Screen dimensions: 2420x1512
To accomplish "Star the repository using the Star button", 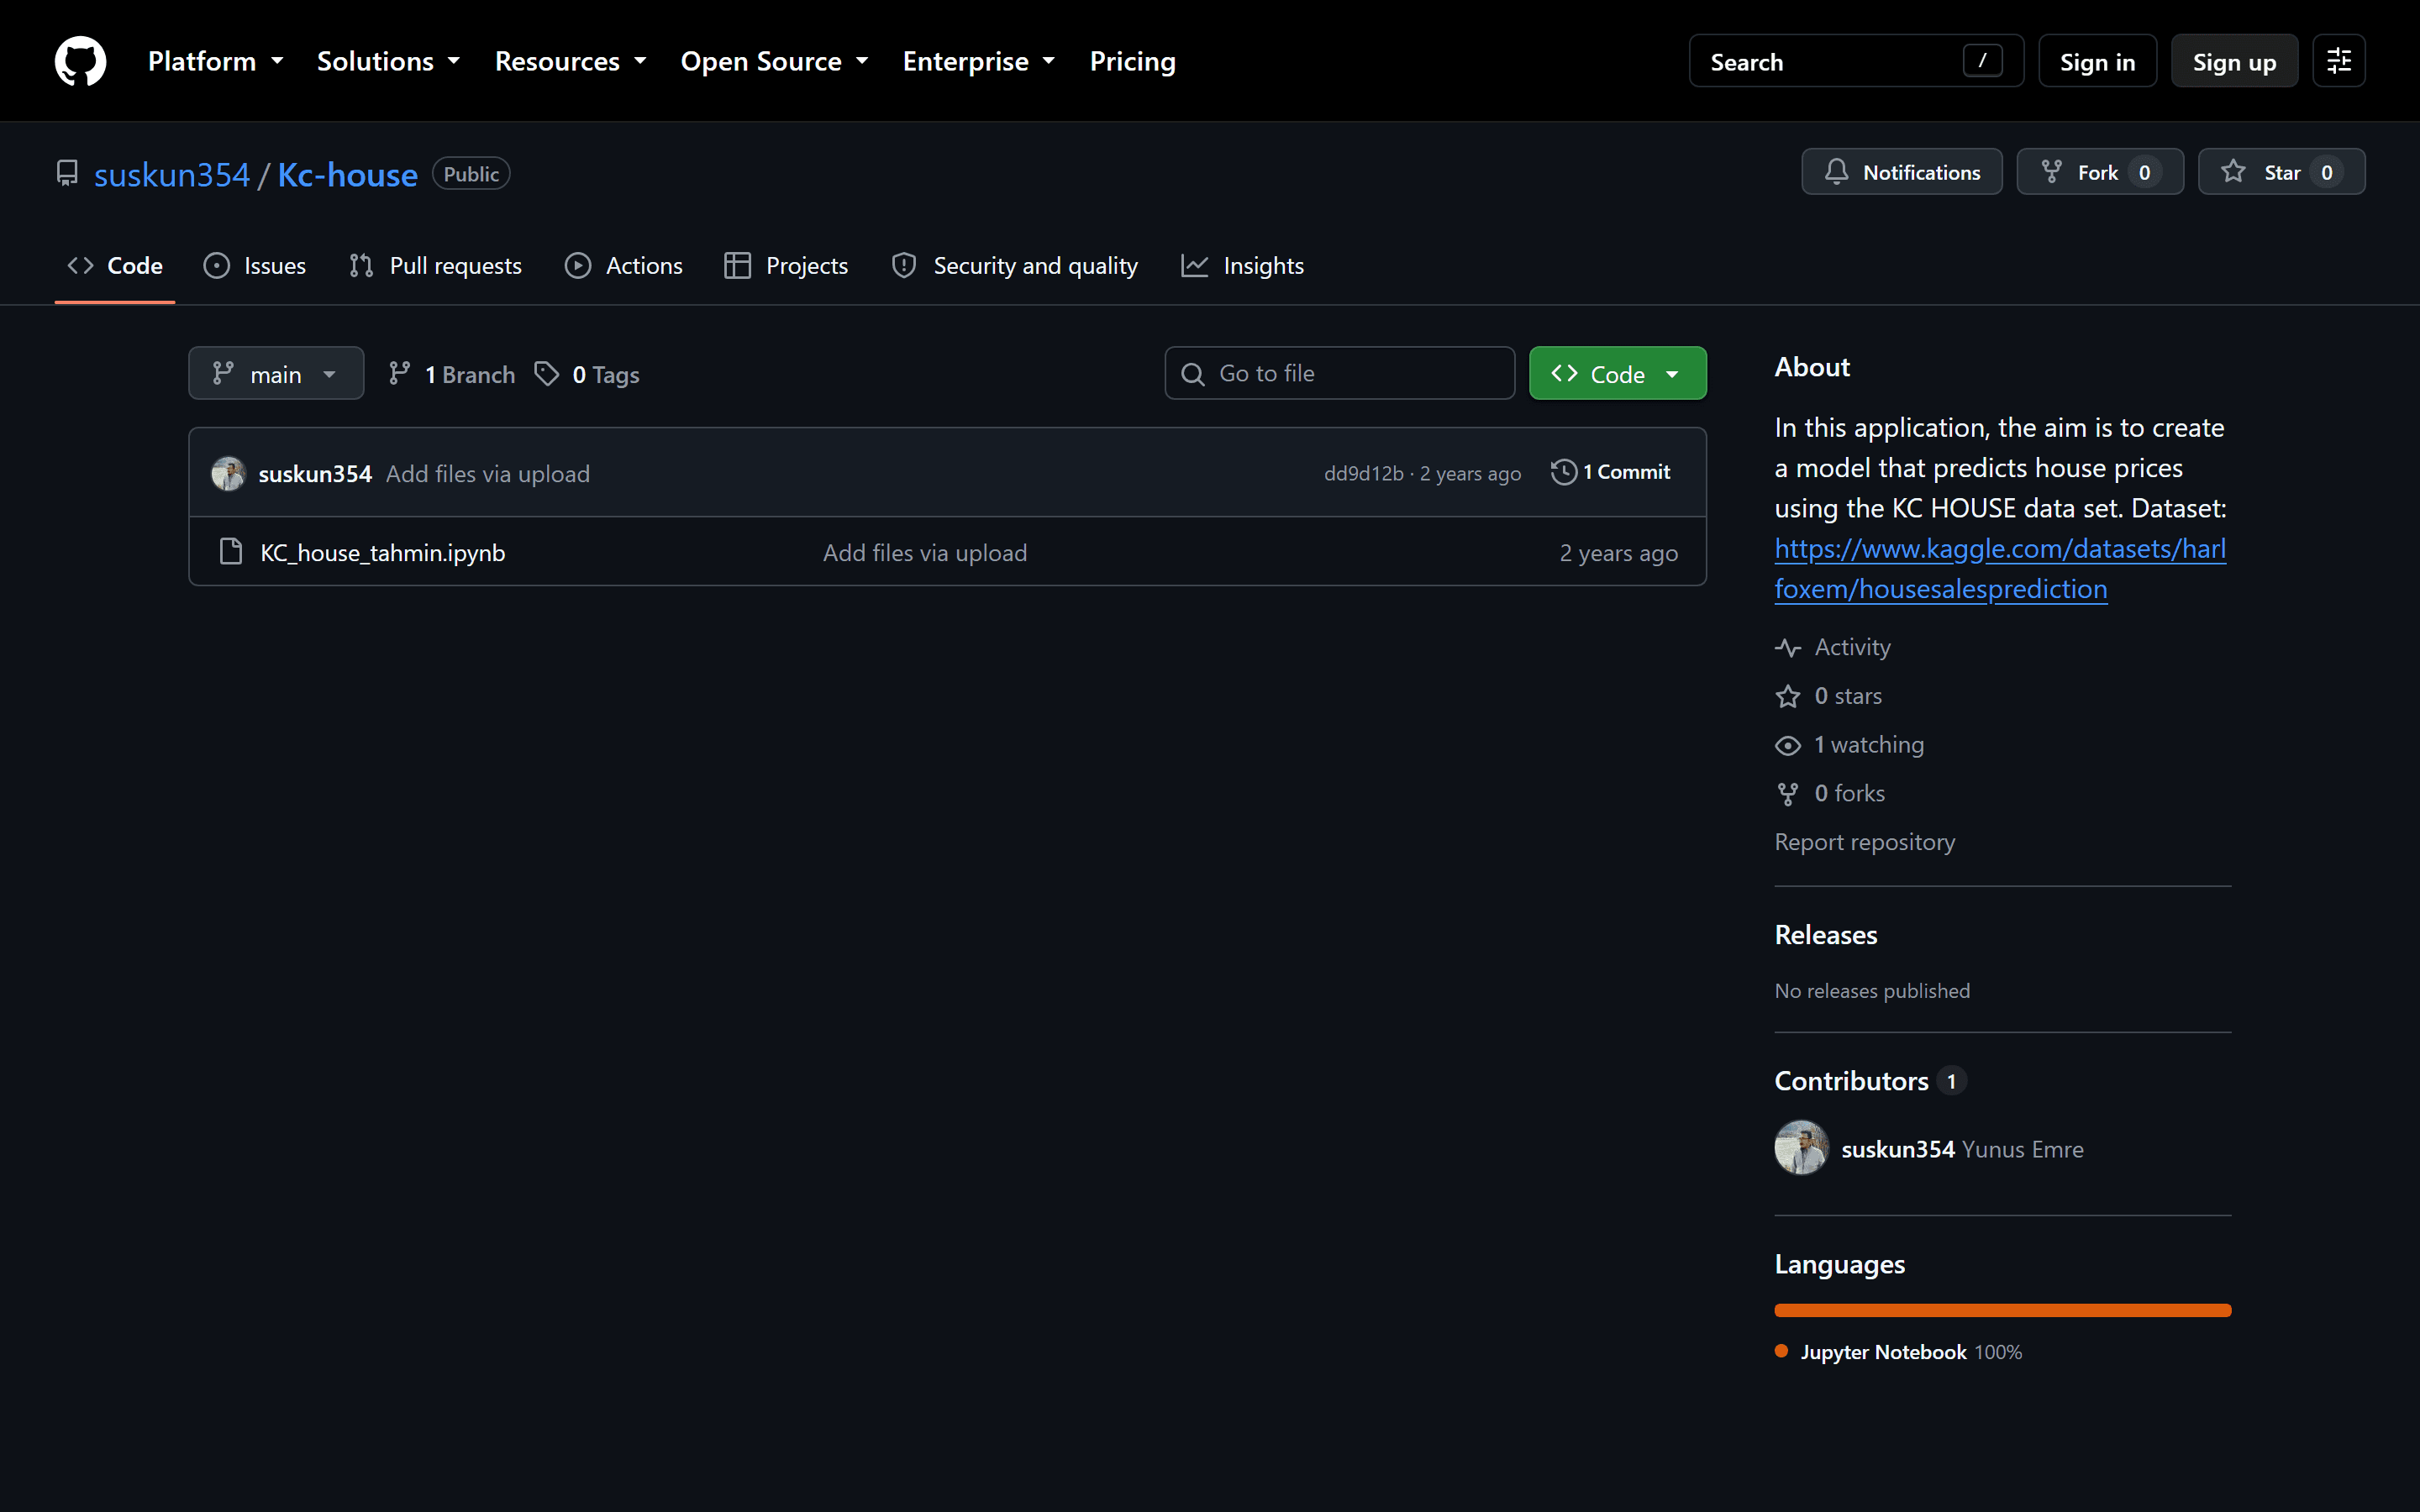I will click(2281, 172).
